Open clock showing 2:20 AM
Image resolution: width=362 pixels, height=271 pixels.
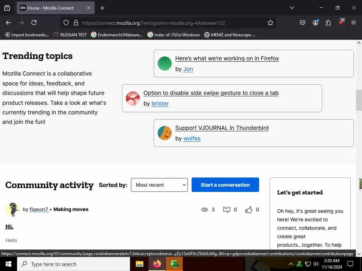coord(332,264)
